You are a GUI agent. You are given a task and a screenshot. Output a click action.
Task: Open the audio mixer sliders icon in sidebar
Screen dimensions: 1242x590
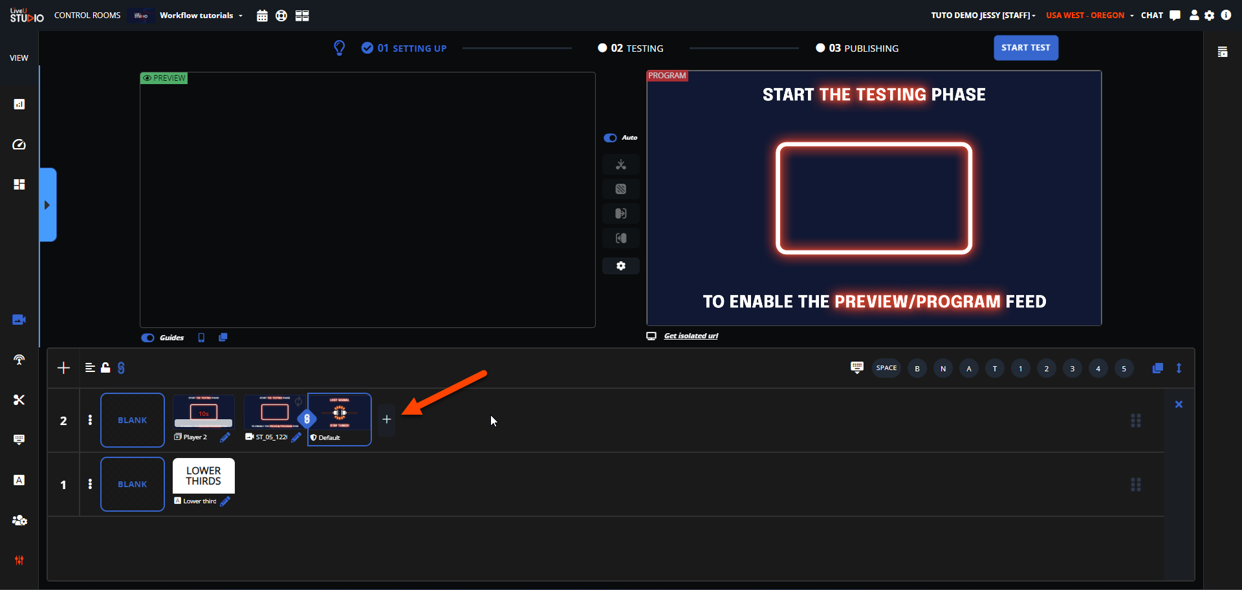pyautogui.click(x=19, y=560)
